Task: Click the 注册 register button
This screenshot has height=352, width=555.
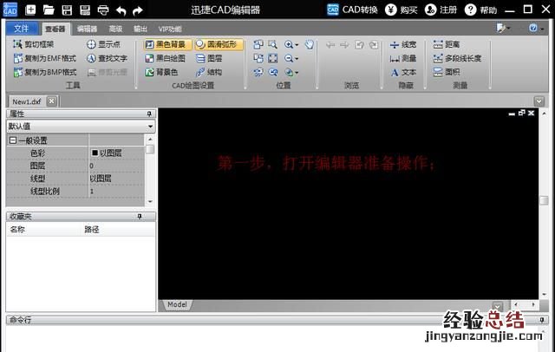Action: (441, 10)
